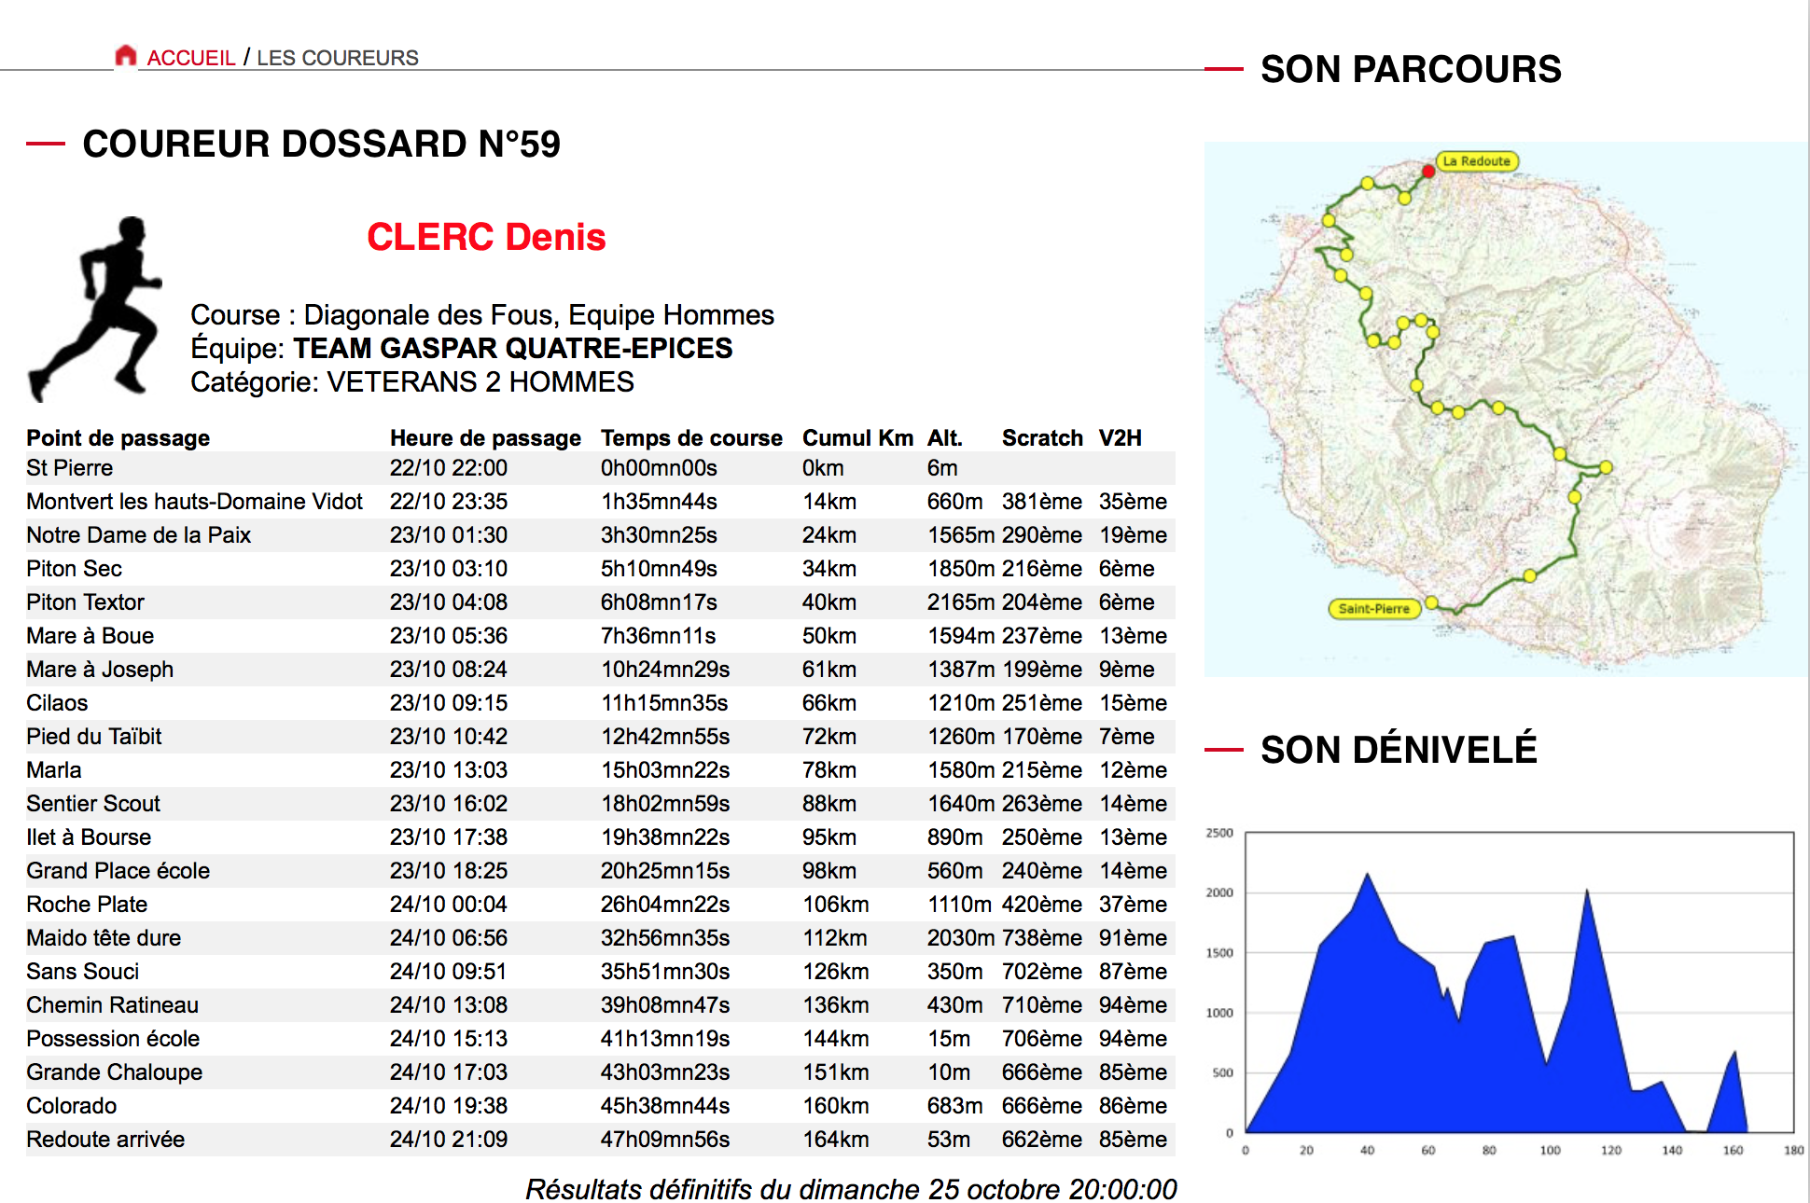Viewport: 1810px width, 1203px height.
Task: Click altitude value 2165m
Action: point(959,602)
